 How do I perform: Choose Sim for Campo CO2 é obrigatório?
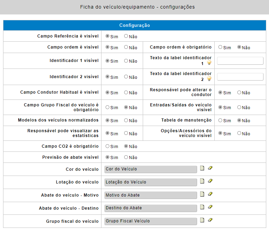[x=108, y=146]
